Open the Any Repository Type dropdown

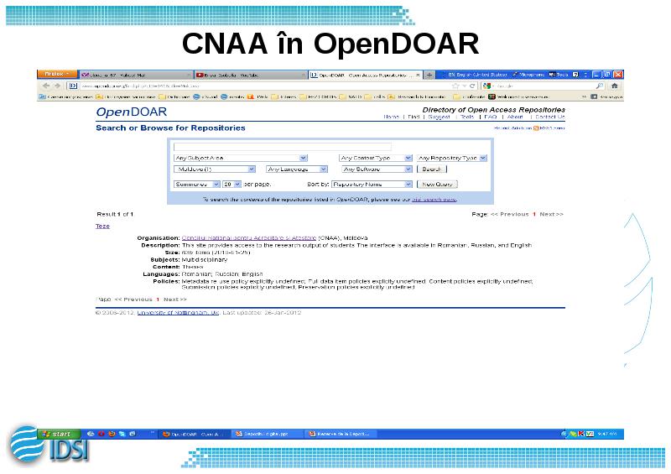pyautogui.click(x=452, y=158)
